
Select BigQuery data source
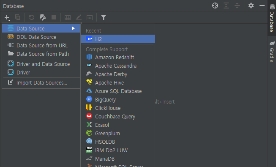118,99
